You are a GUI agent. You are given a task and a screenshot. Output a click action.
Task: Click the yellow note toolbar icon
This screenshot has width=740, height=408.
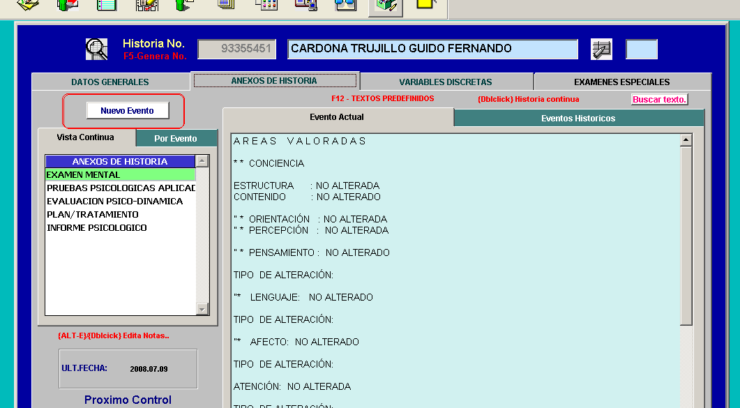point(425,4)
